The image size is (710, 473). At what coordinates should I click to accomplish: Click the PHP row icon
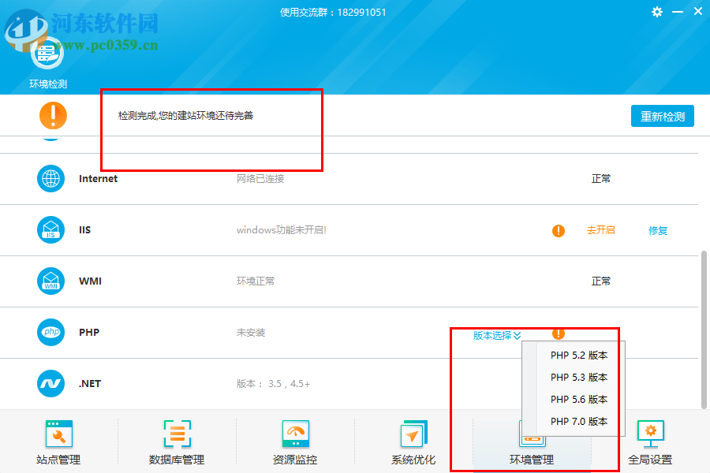click(x=50, y=332)
